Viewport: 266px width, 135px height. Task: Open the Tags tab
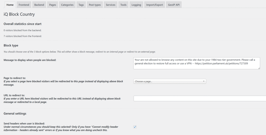[81, 5]
